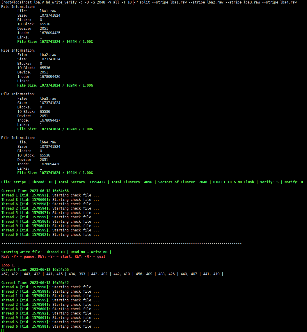Click the '[root@localhost lba]#' prompt
The image size is (307, 332).
coord(23,2)
